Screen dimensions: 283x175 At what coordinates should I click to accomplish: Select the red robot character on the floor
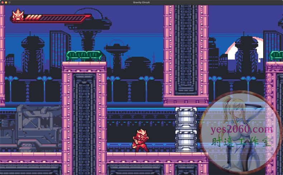coord(140,140)
